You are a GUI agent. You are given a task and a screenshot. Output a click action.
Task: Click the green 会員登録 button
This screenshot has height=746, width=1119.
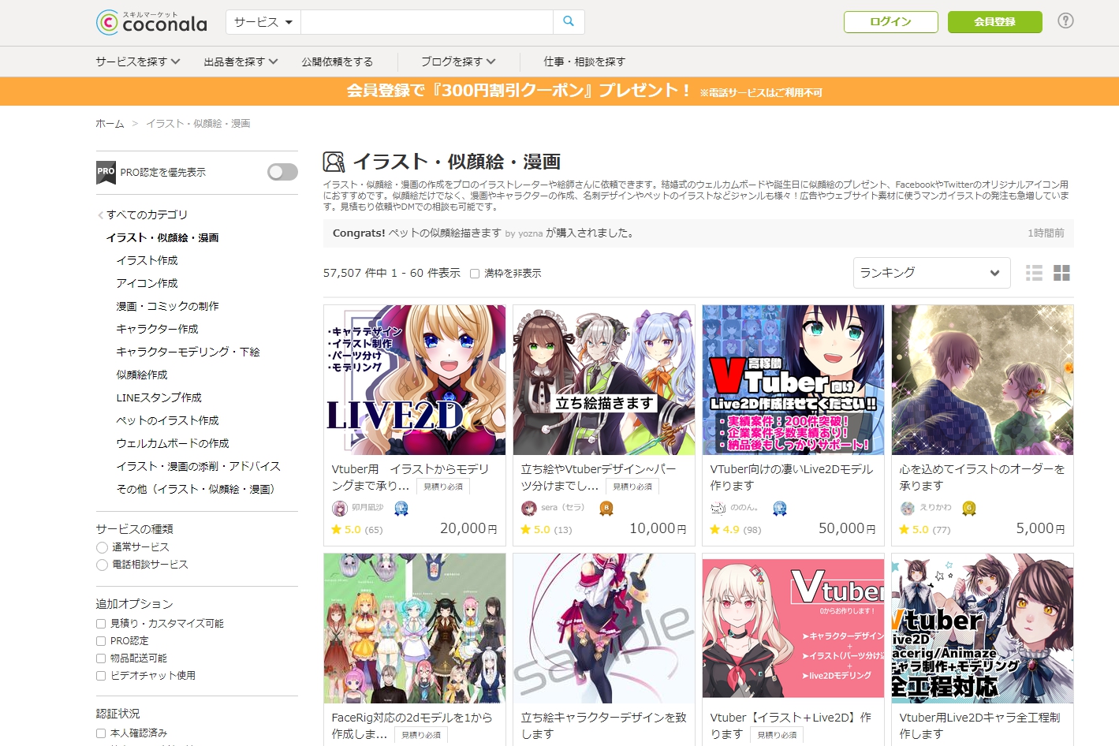[x=994, y=22]
